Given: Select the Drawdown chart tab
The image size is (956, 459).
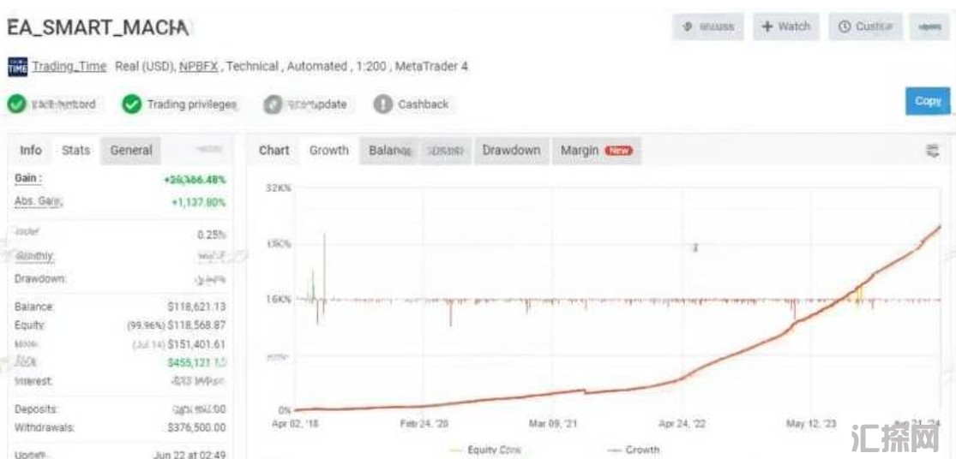Looking at the screenshot, I should pos(512,151).
